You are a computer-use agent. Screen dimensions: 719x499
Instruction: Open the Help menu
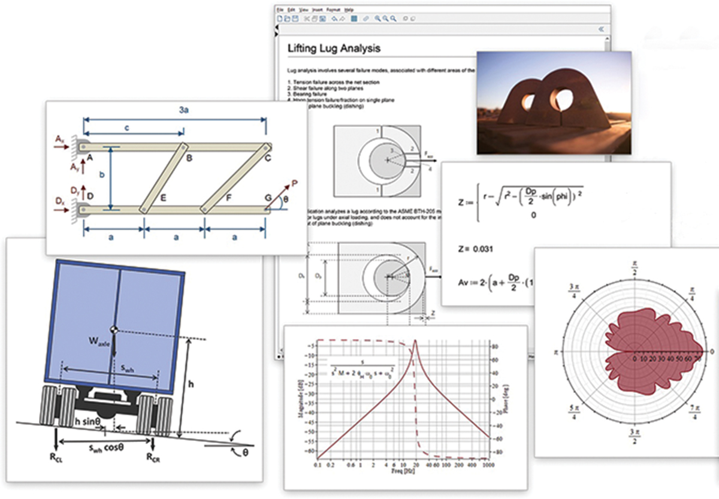[349, 10]
